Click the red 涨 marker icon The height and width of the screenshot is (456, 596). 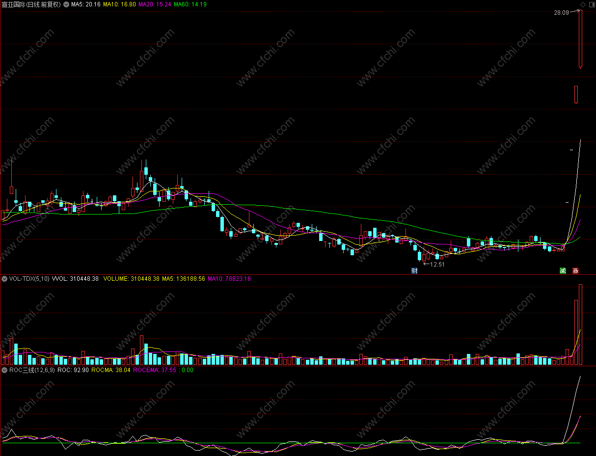[x=575, y=270]
